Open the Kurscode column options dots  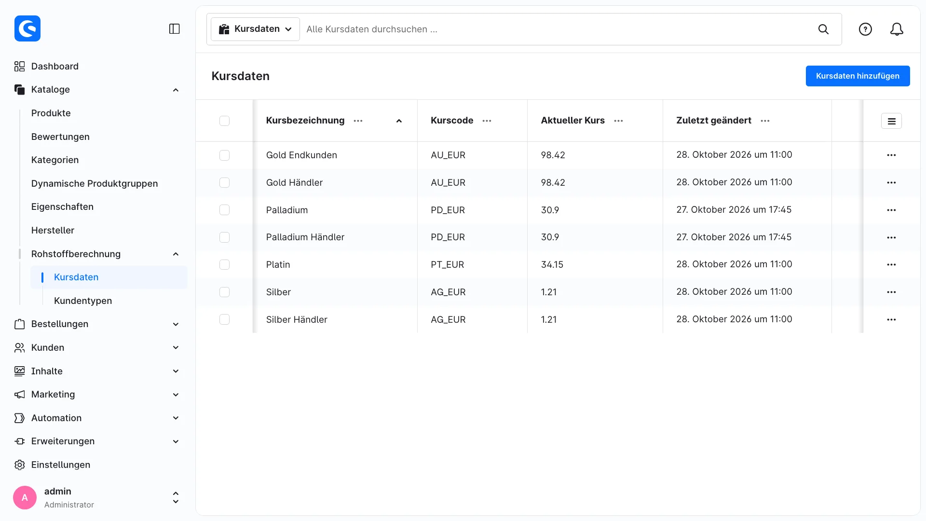[487, 121]
